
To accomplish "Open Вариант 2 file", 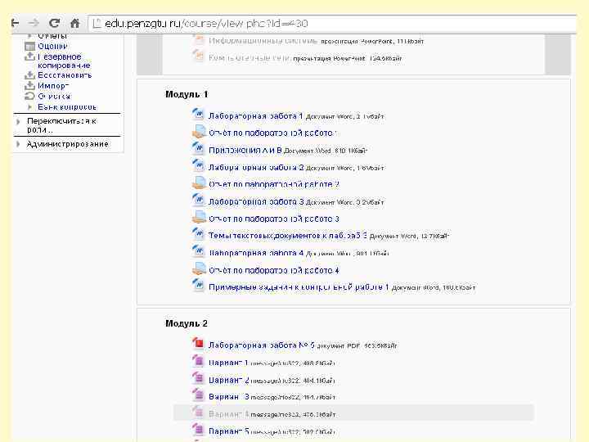I will (229, 380).
